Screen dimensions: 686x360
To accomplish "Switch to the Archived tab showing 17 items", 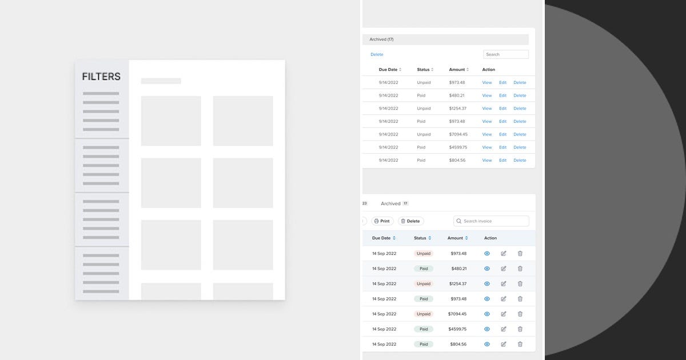I will click(393, 203).
